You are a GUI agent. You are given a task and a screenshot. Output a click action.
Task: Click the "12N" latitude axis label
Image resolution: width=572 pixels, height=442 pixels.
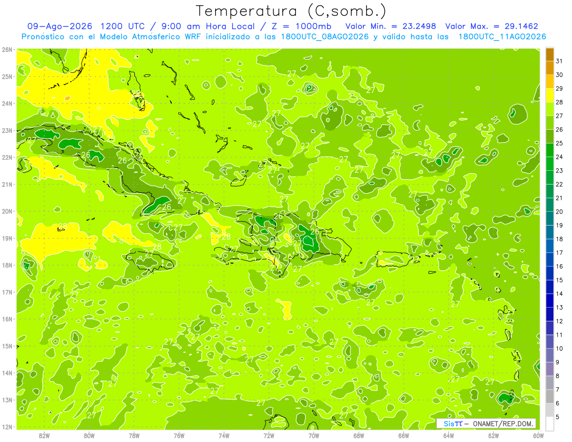coord(7,427)
